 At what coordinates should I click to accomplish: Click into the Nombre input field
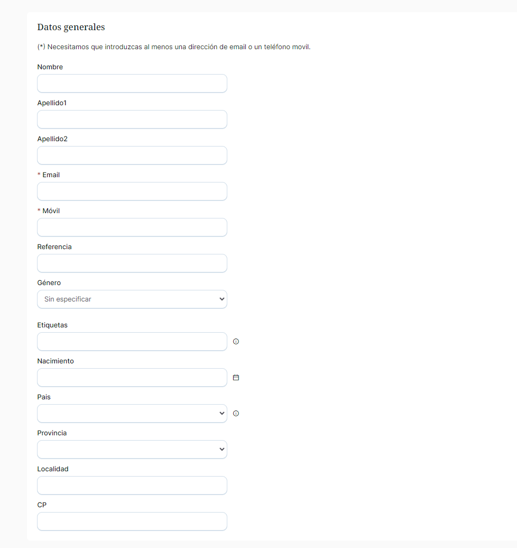click(132, 84)
